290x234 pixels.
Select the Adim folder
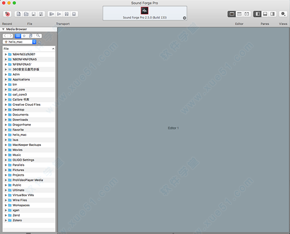click(x=29, y=74)
